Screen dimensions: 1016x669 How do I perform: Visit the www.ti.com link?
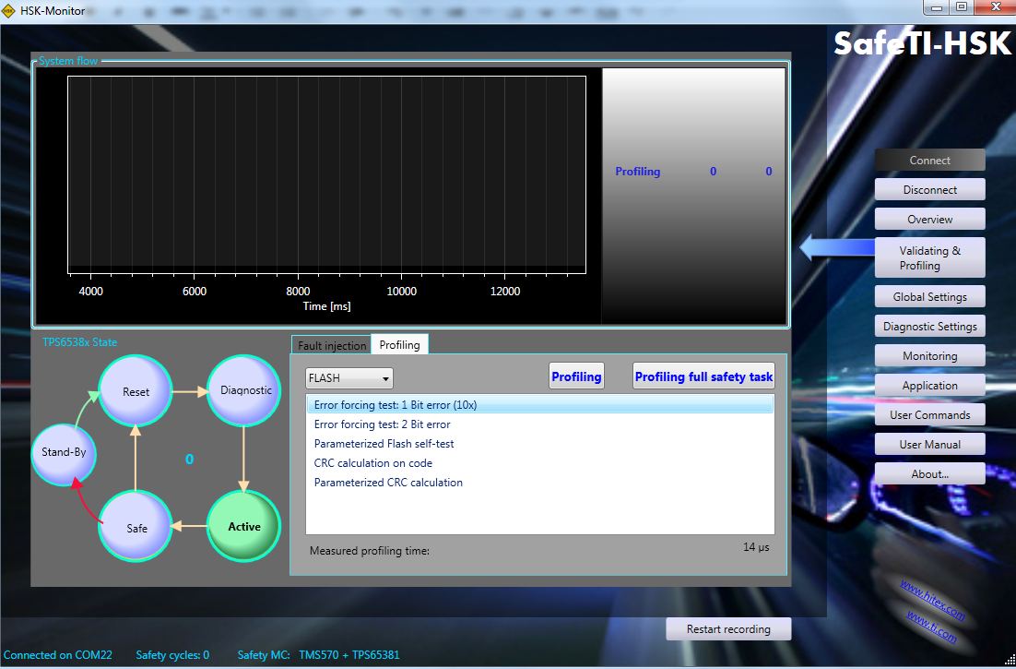point(931,627)
